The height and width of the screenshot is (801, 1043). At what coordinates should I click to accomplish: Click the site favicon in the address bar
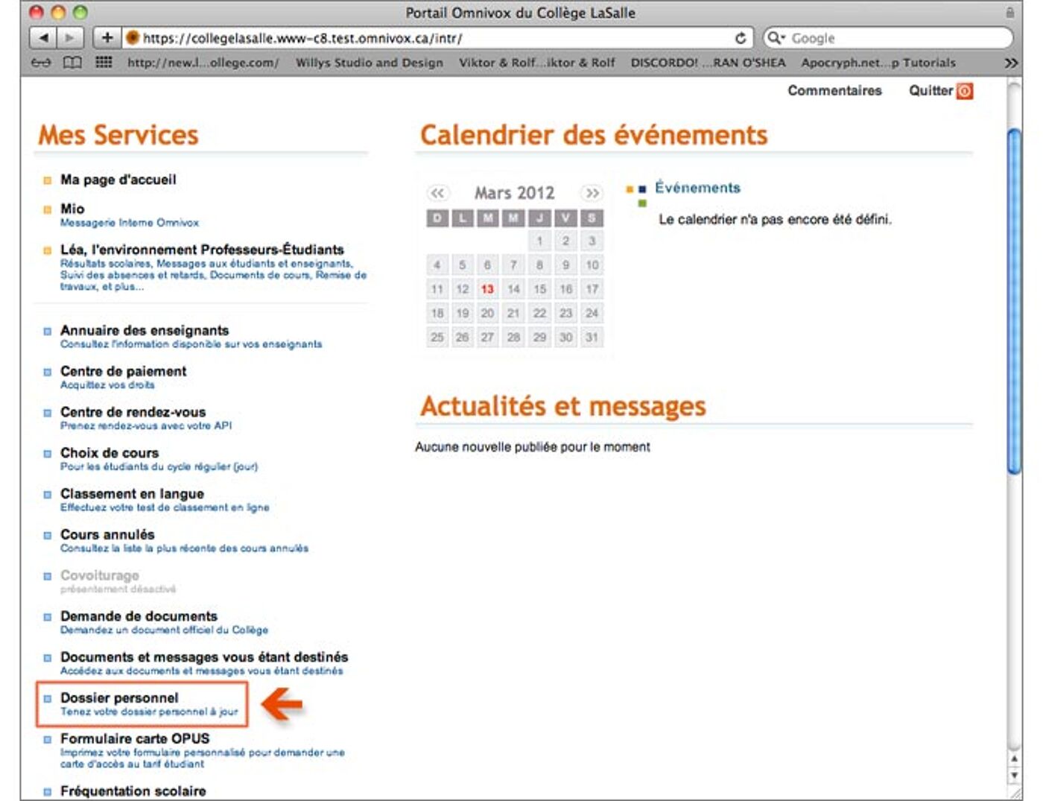(133, 38)
